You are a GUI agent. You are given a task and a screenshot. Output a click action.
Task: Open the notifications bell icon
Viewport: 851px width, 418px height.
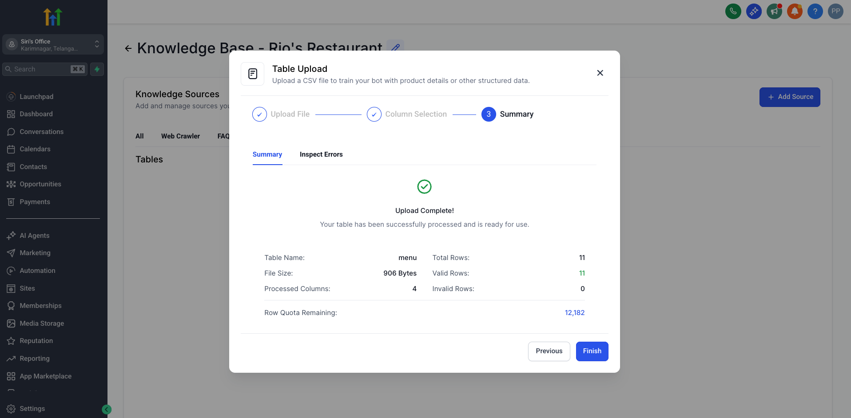(x=795, y=11)
